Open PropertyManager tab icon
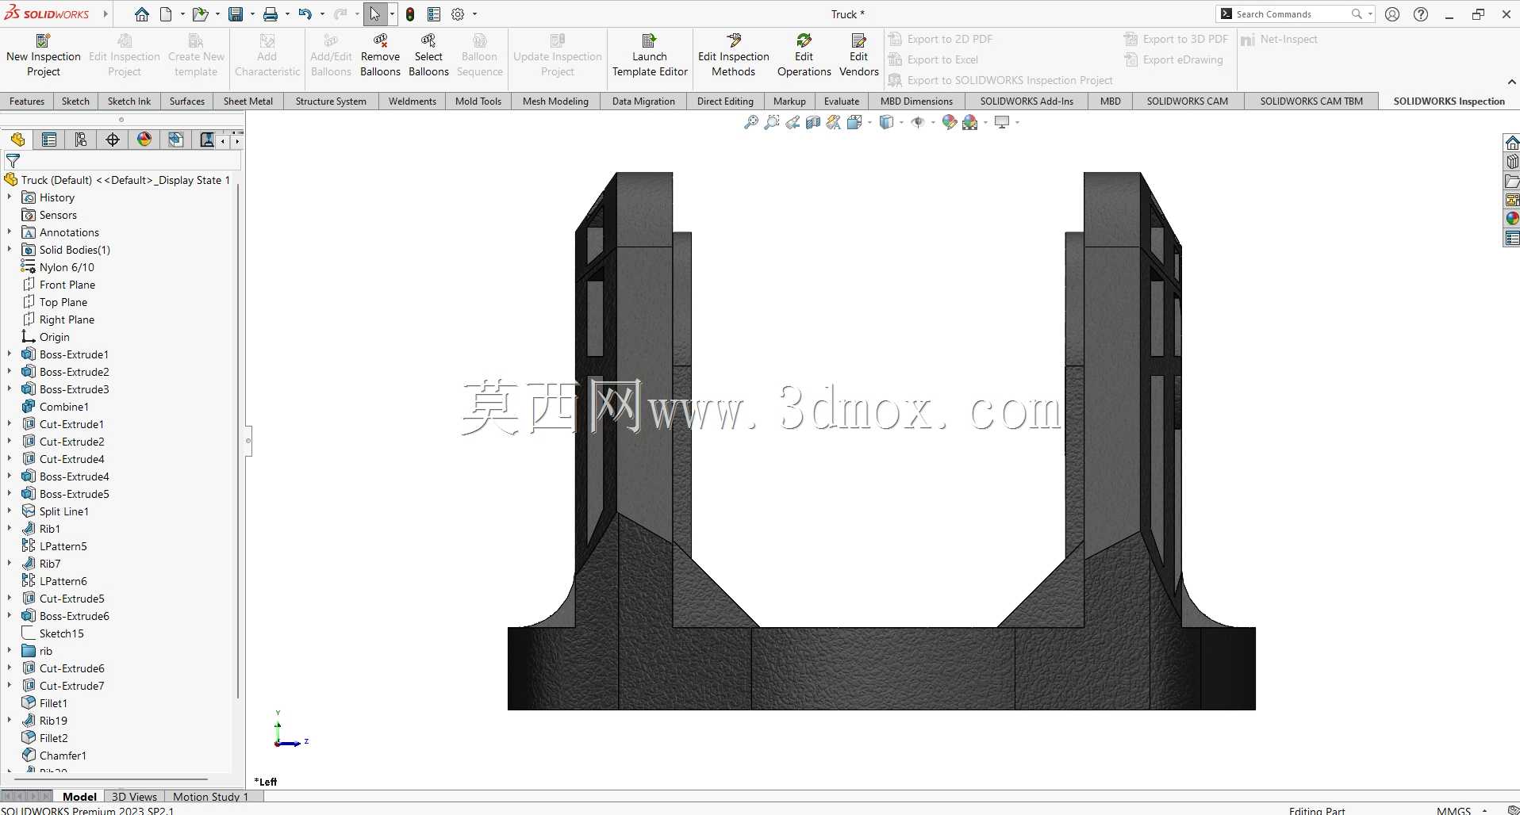This screenshot has width=1520, height=815. 49,140
